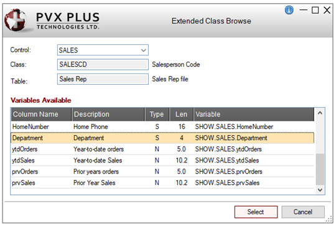Click the PVX Plus globe logo

click(16, 20)
